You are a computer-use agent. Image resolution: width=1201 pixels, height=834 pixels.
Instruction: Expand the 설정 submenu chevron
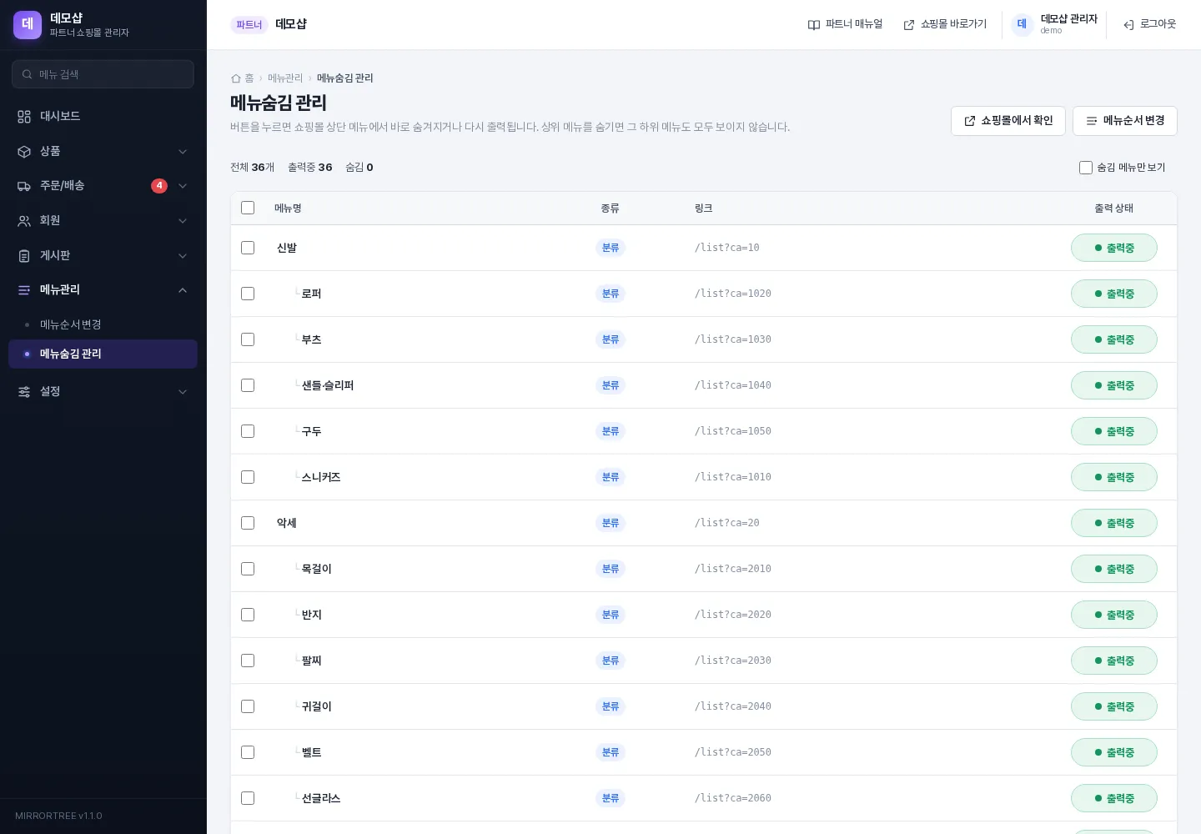[183, 392]
